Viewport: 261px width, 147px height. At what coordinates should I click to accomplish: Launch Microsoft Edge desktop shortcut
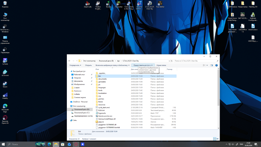(x=5, y=108)
